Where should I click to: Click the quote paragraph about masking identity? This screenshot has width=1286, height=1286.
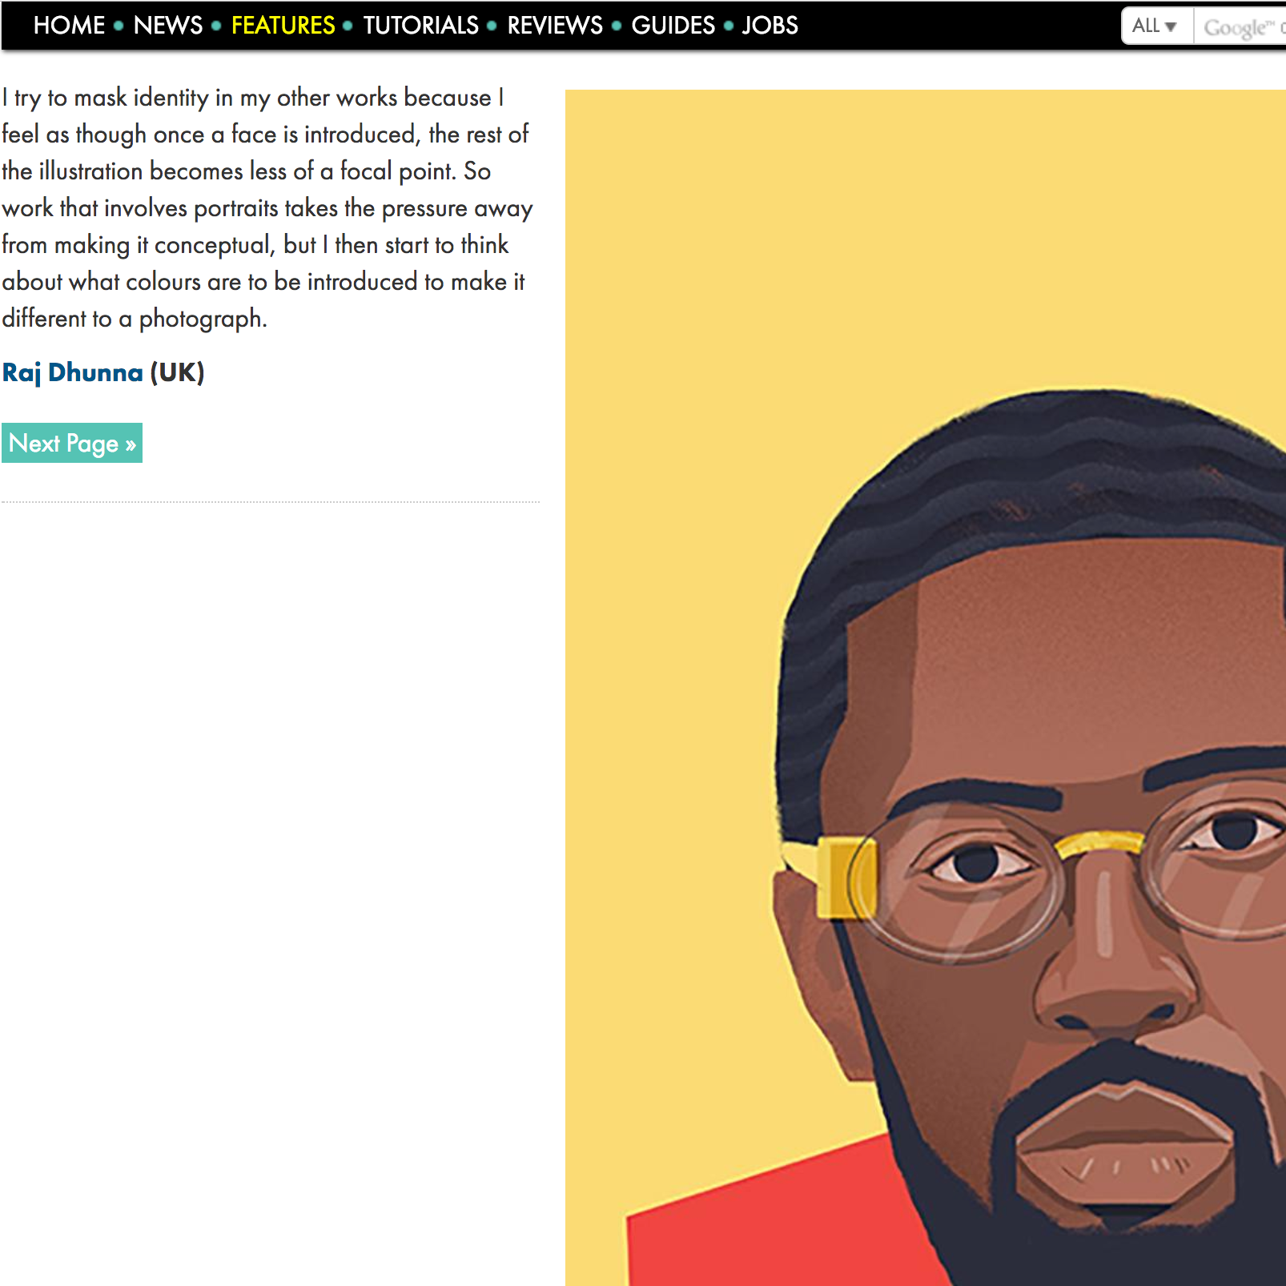click(x=267, y=207)
